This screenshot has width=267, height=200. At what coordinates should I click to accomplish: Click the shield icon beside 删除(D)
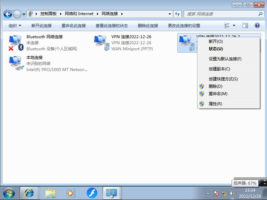click(x=202, y=86)
